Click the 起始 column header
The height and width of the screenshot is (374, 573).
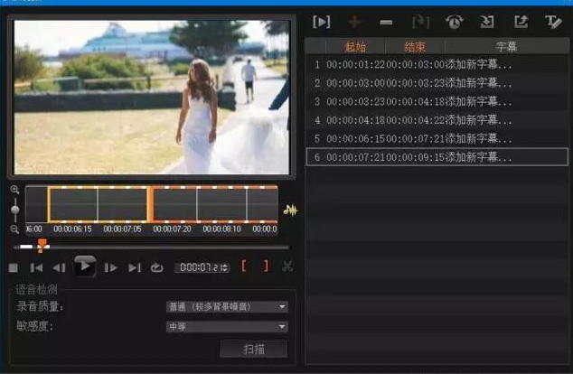click(355, 47)
